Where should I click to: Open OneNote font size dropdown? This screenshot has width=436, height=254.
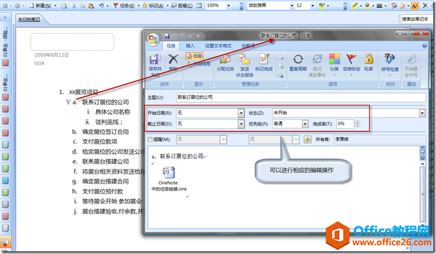coord(313,5)
